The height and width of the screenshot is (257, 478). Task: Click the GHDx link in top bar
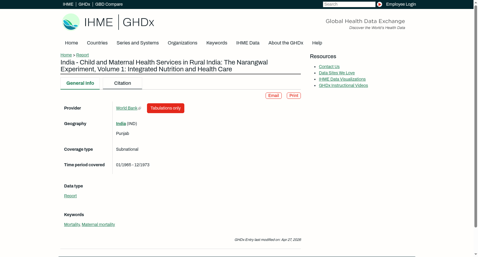(84, 4)
